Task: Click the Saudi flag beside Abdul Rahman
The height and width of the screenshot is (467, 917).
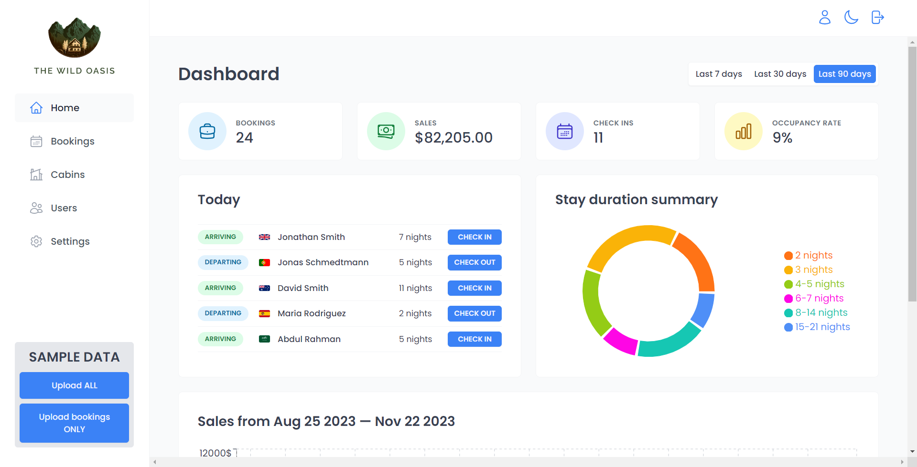Action: (x=264, y=339)
